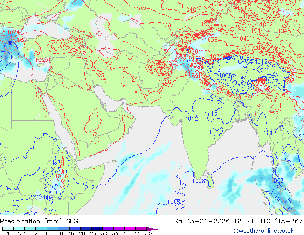Click the date 'Sa 03-01-2026 18..21 UTC' label
Screen dimensions: 304x235
(222, 221)
